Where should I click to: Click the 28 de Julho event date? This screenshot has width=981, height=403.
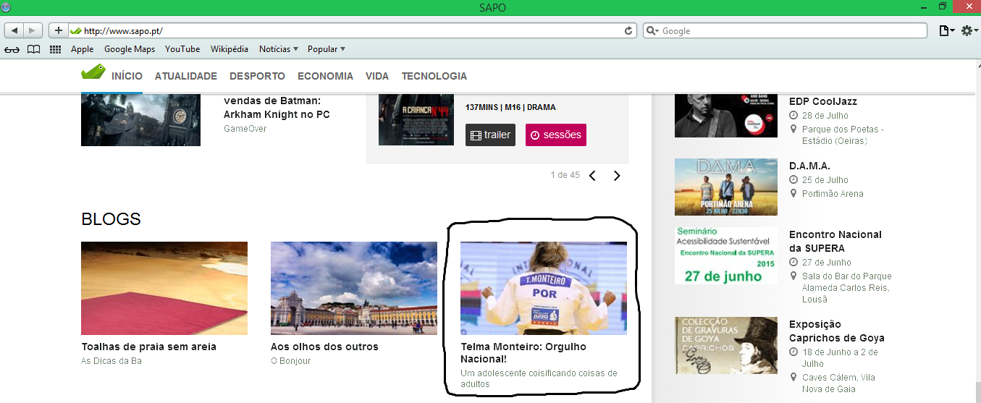coord(825,115)
